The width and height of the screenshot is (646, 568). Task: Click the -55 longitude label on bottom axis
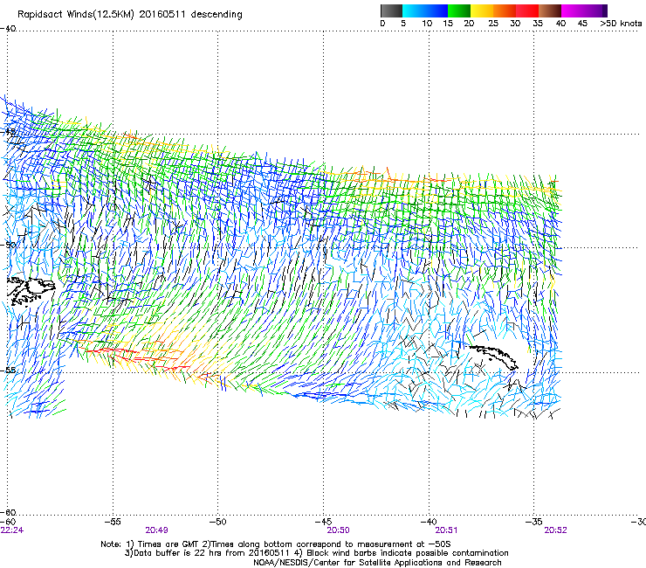113,522
